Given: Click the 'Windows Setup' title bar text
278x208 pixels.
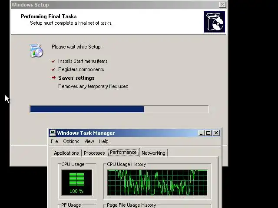Looking at the screenshot, I should [30, 5].
